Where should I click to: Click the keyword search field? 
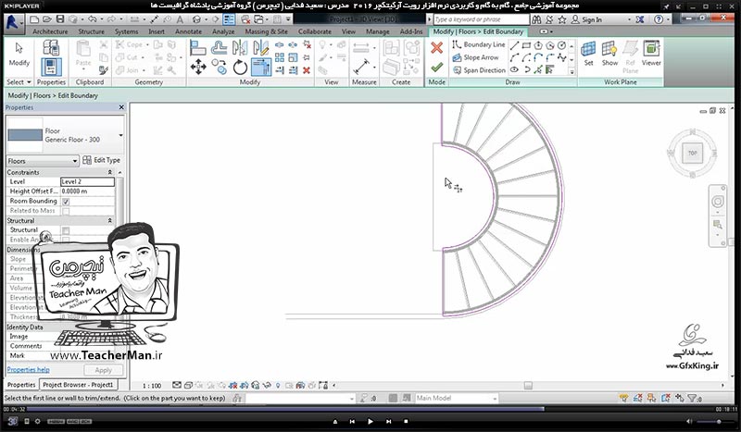coord(481,19)
